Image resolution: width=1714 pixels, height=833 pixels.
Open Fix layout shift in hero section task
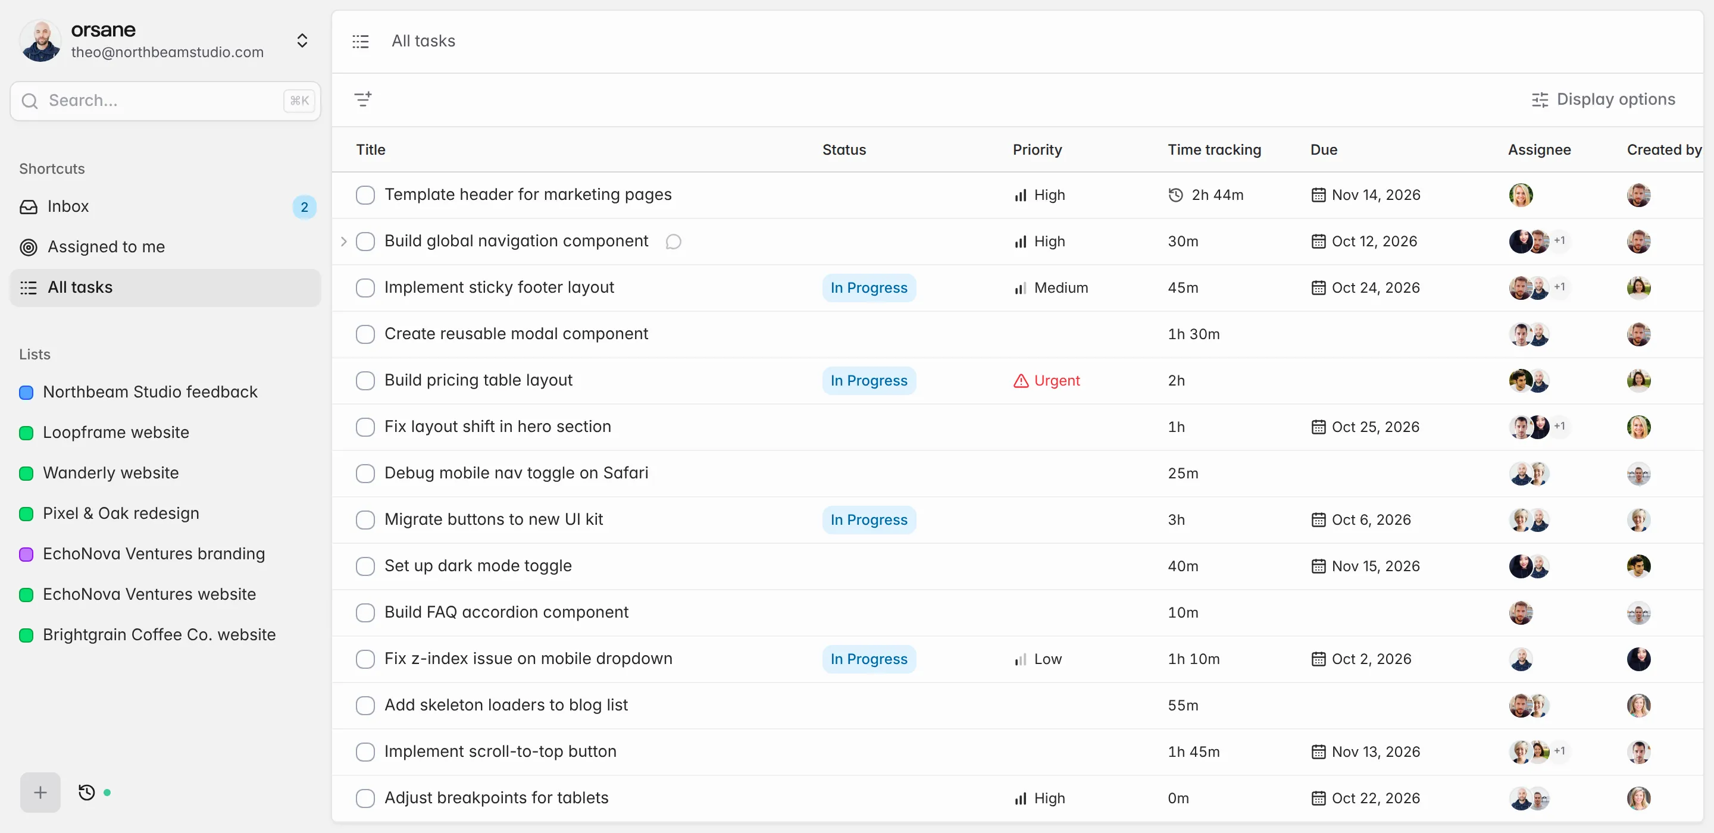(x=497, y=427)
